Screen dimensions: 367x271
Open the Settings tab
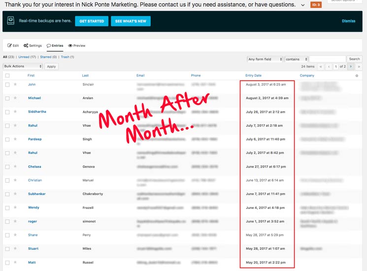click(33, 46)
